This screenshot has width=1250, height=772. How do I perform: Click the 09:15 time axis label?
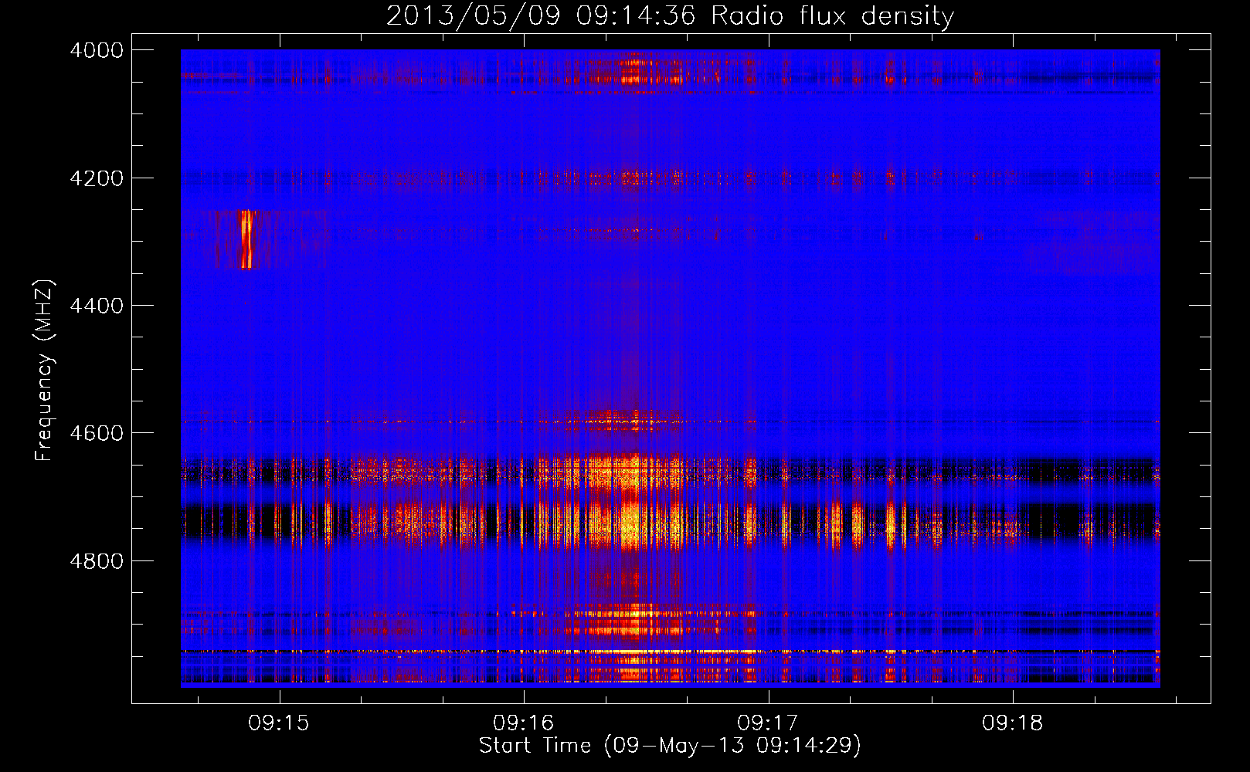tap(278, 723)
